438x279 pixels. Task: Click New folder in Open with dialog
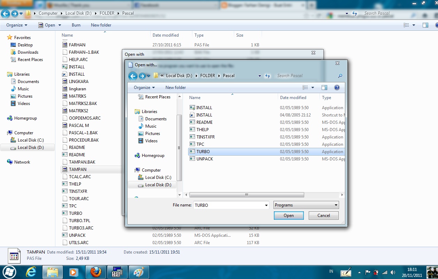pyautogui.click(x=176, y=88)
